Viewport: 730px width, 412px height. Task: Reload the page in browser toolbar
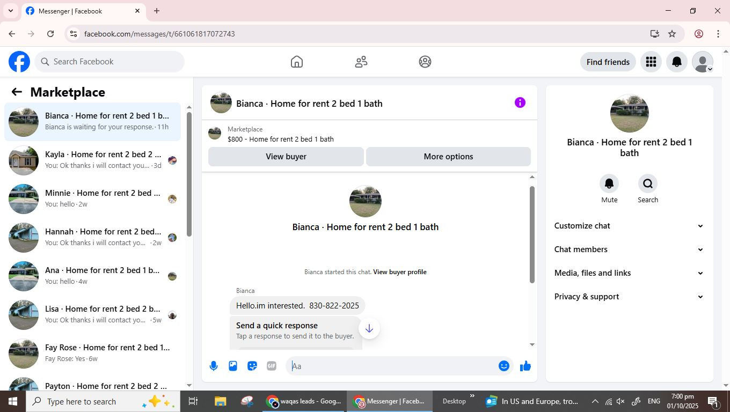50,34
